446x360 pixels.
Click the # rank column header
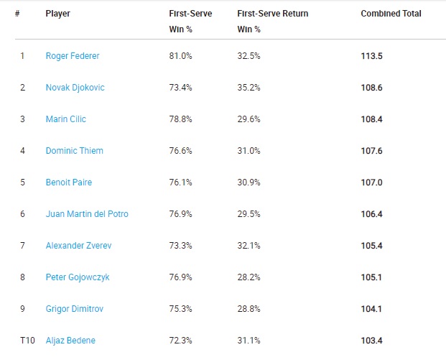pyautogui.click(x=17, y=14)
